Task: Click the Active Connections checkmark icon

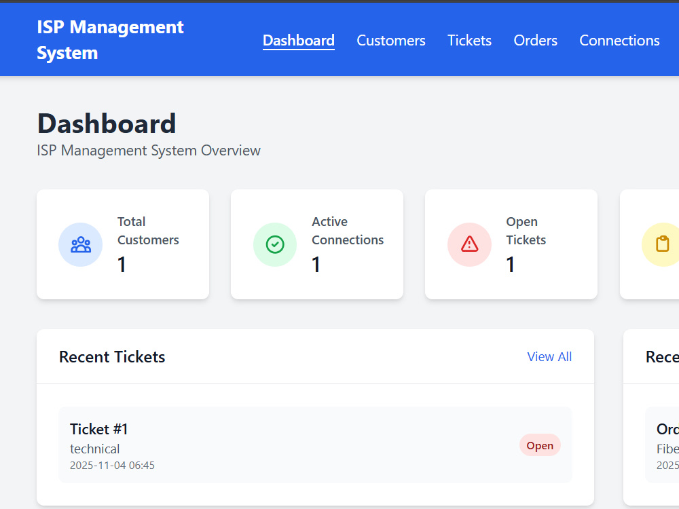Action: point(275,244)
